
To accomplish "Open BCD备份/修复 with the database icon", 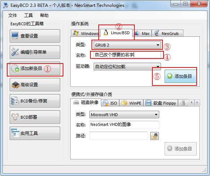I will pyautogui.click(x=35, y=101).
